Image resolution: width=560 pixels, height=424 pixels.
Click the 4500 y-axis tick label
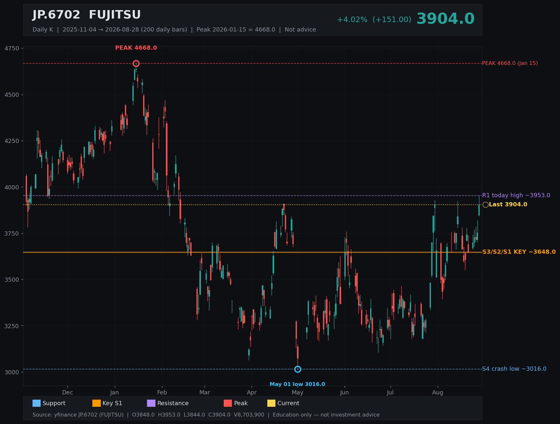tap(12, 95)
